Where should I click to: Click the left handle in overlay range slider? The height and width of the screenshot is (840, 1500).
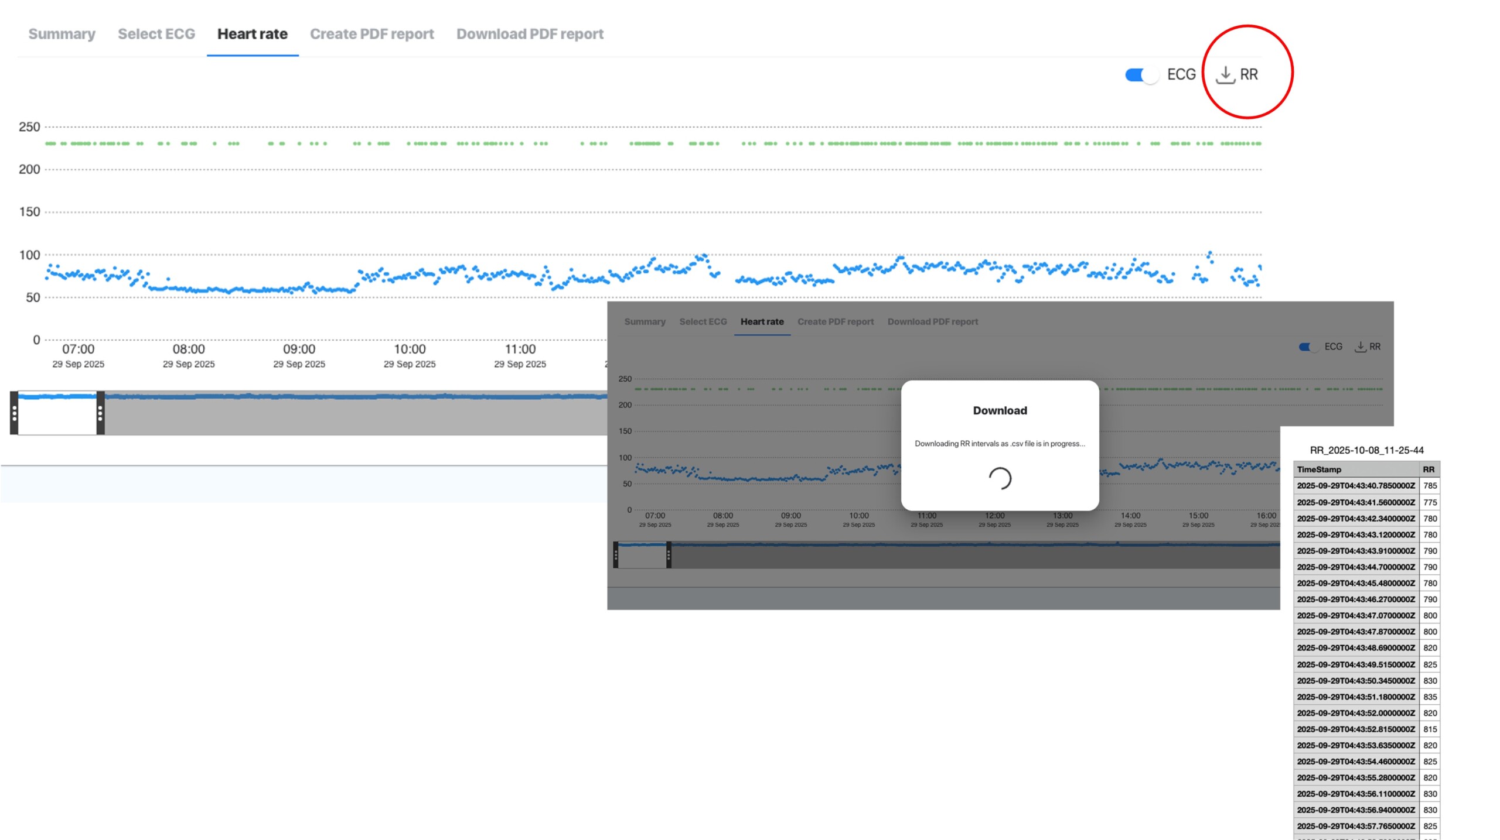point(615,554)
